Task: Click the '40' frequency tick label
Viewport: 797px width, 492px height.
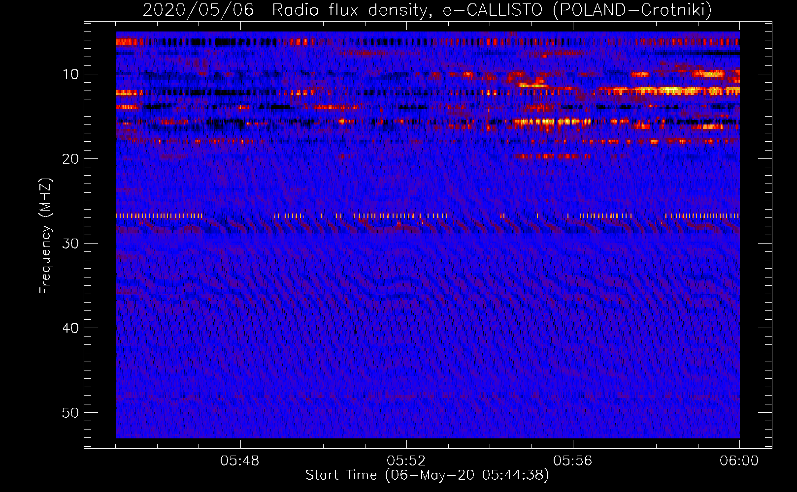Action: (x=71, y=328)
